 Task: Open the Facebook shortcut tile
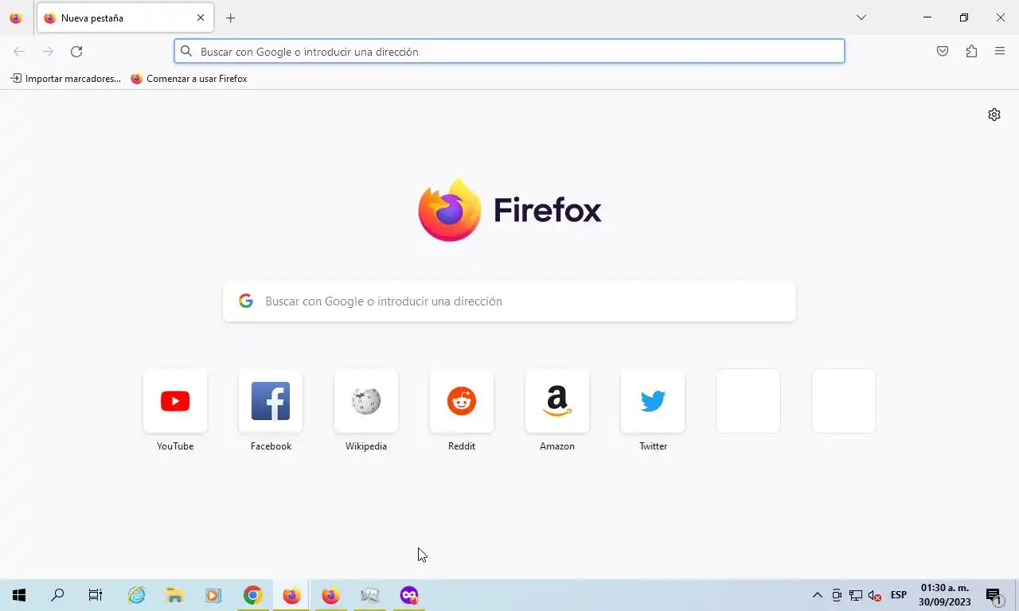pos(271,401)
